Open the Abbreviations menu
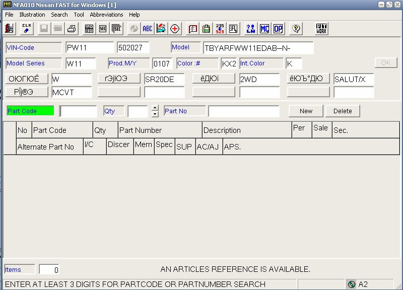Image resolution: width=403 pixels, height=290 pixels. [x=106, y=15]
